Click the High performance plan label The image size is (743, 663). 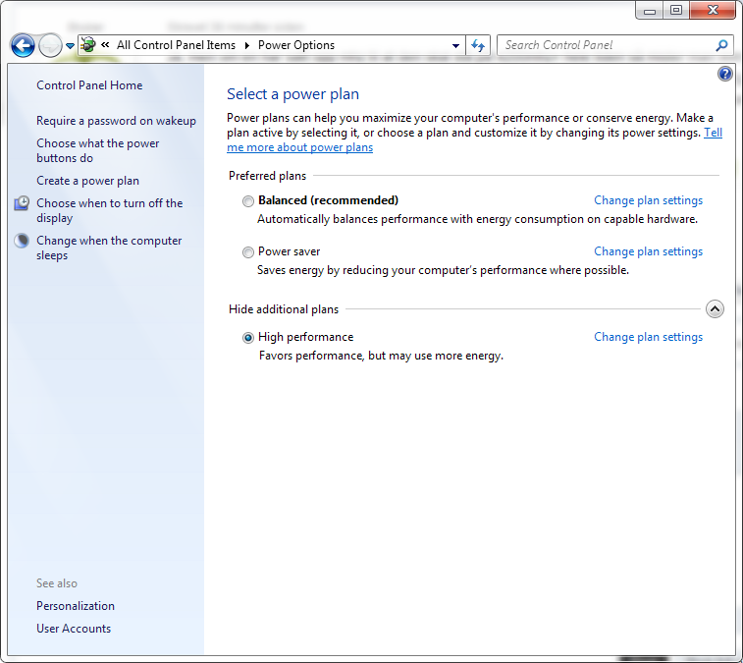click(x=305, y=337)
